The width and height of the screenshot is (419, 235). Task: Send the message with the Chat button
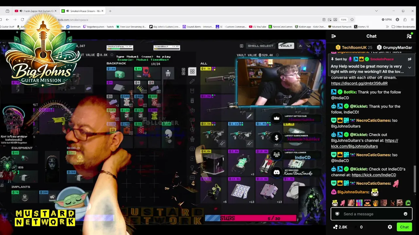pos(404,227)
